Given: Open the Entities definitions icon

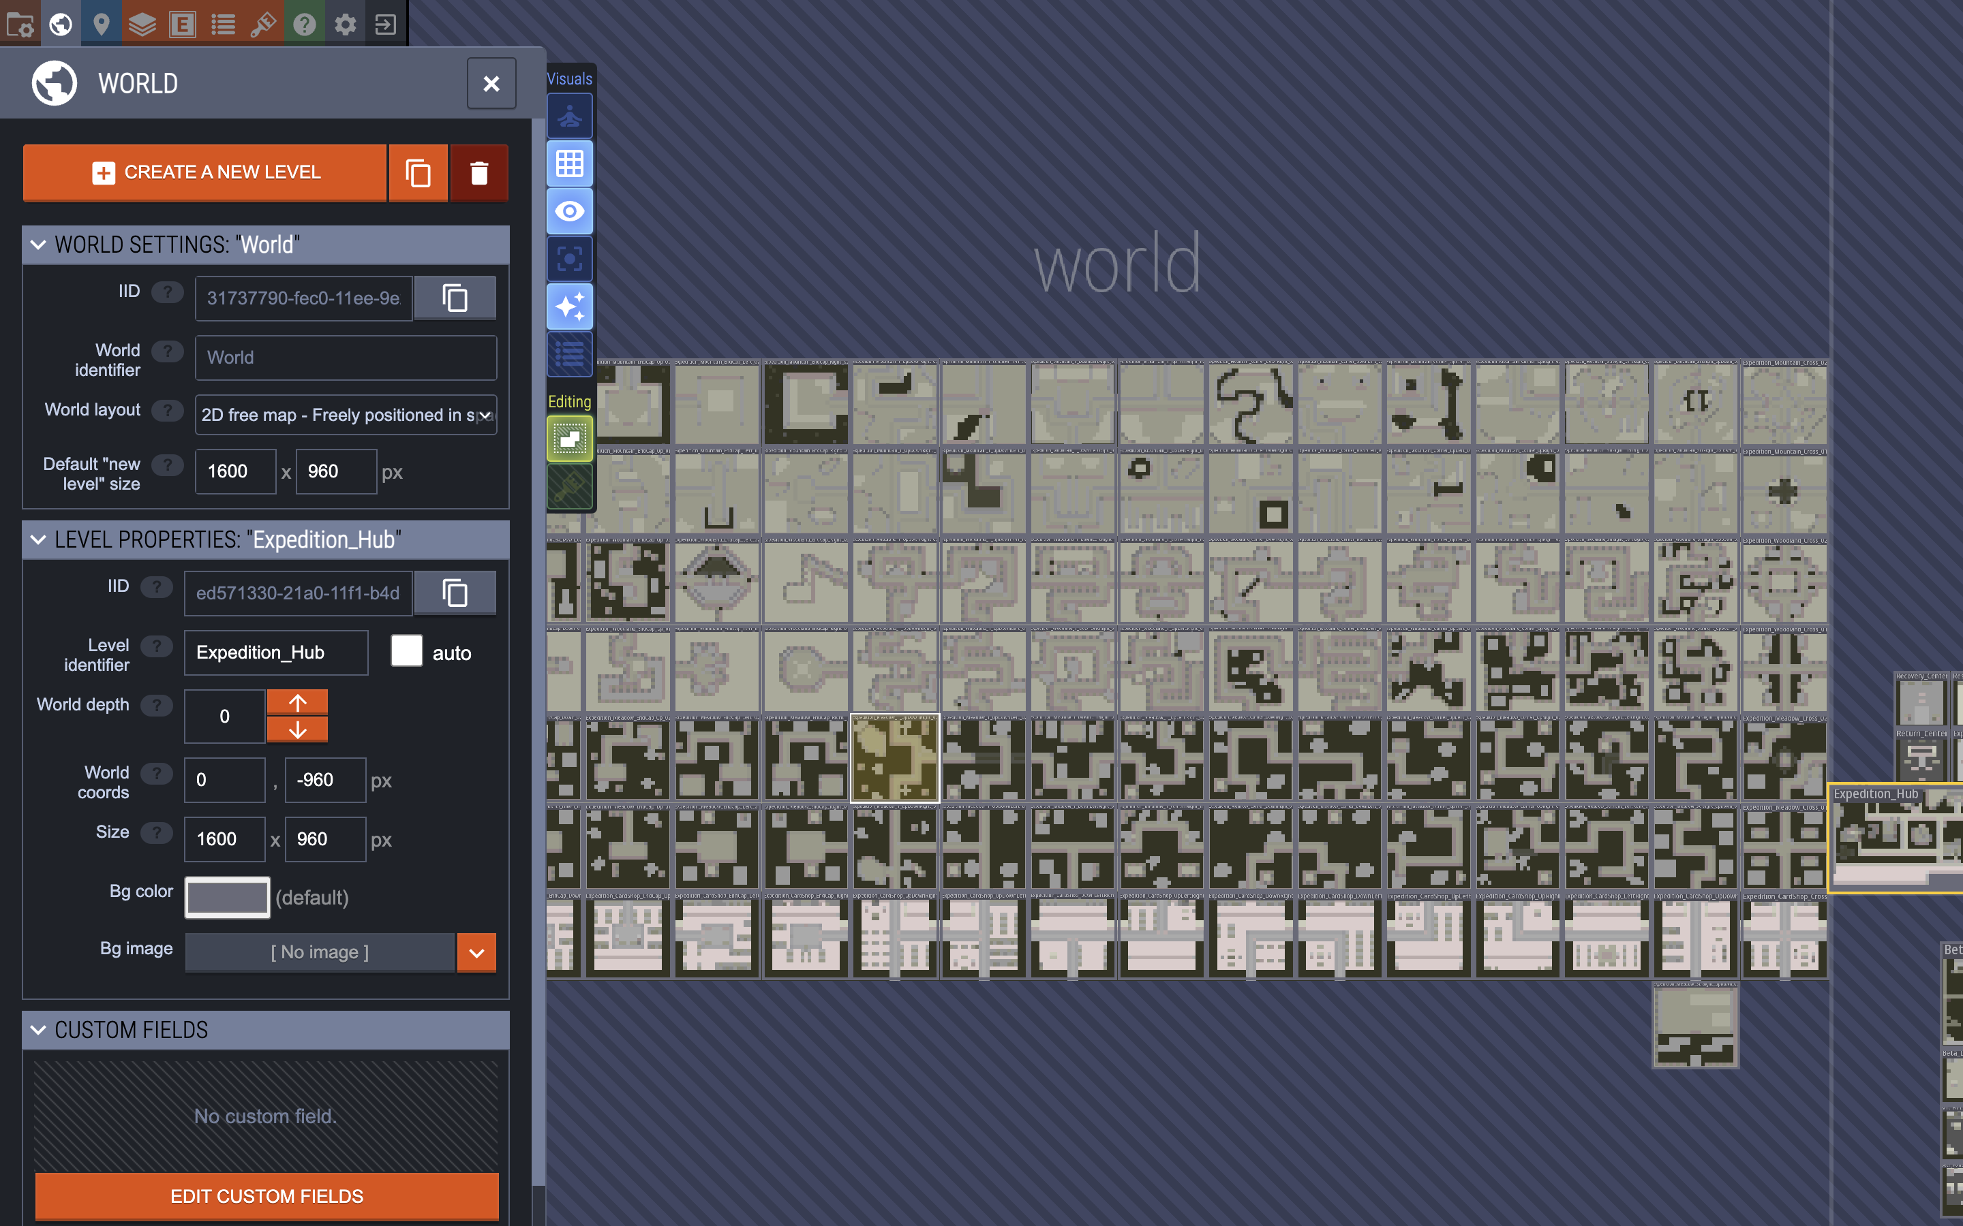Looking at the screenshot, I should click(x=183, y=24).
